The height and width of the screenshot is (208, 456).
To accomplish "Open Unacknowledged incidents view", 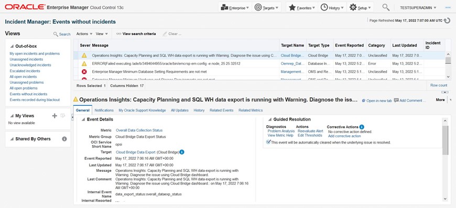I will (x=30, y=65).
